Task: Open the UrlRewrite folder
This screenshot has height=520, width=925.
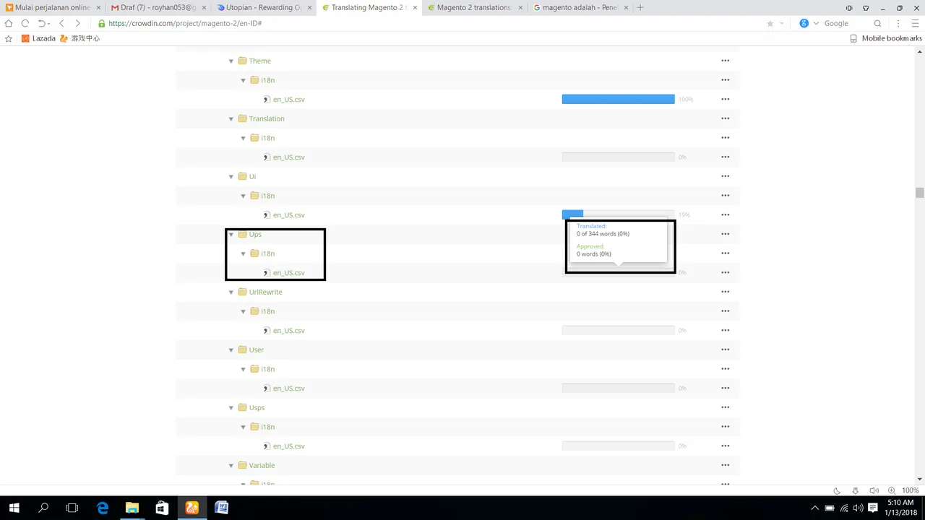Action: [265, 292]
